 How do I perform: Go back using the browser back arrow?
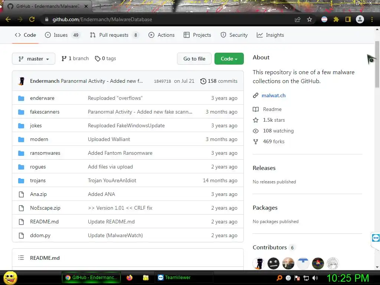(x=8, y=19)
